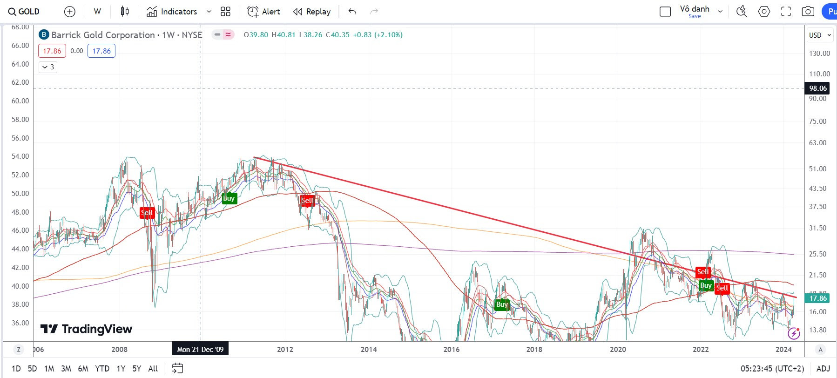The height and width of the screenshot is (378, 837).
Task: Click the Buy signal marker near 2022
Action: click(x=706, y=285)
